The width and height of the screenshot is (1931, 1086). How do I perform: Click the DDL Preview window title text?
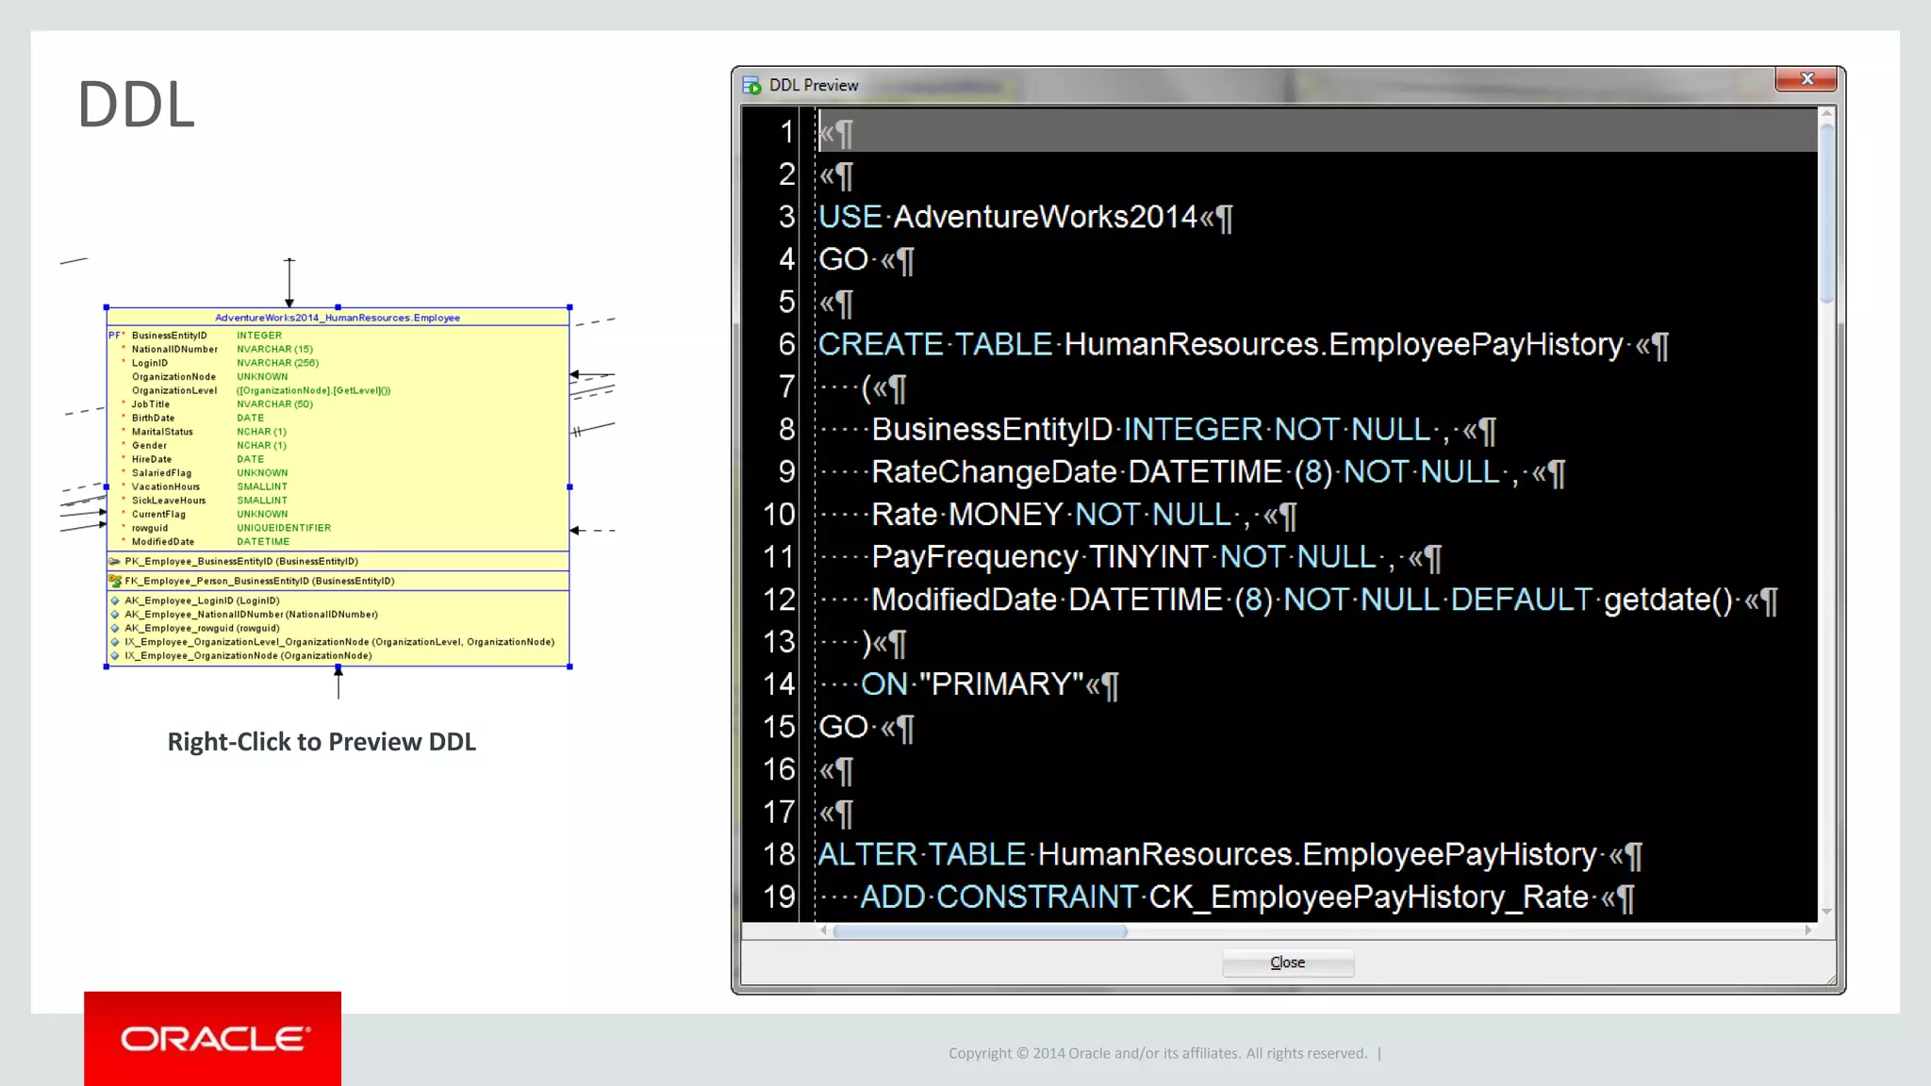[x=814, y=86]
